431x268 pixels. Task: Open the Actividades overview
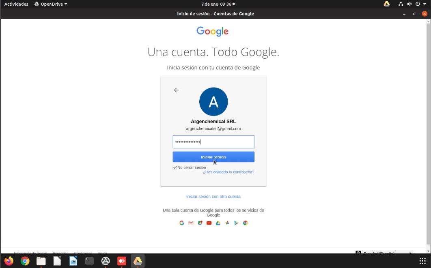tap(16, 4)
